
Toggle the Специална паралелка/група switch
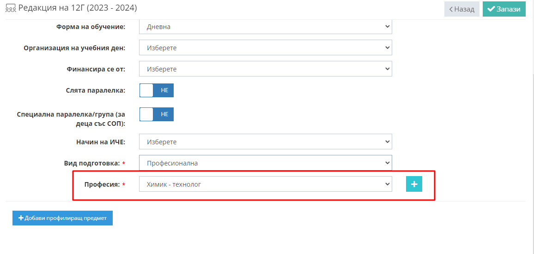(x=157, y=114)
